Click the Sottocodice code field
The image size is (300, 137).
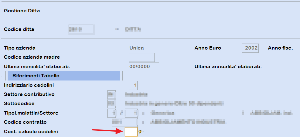tap(112, 104)
